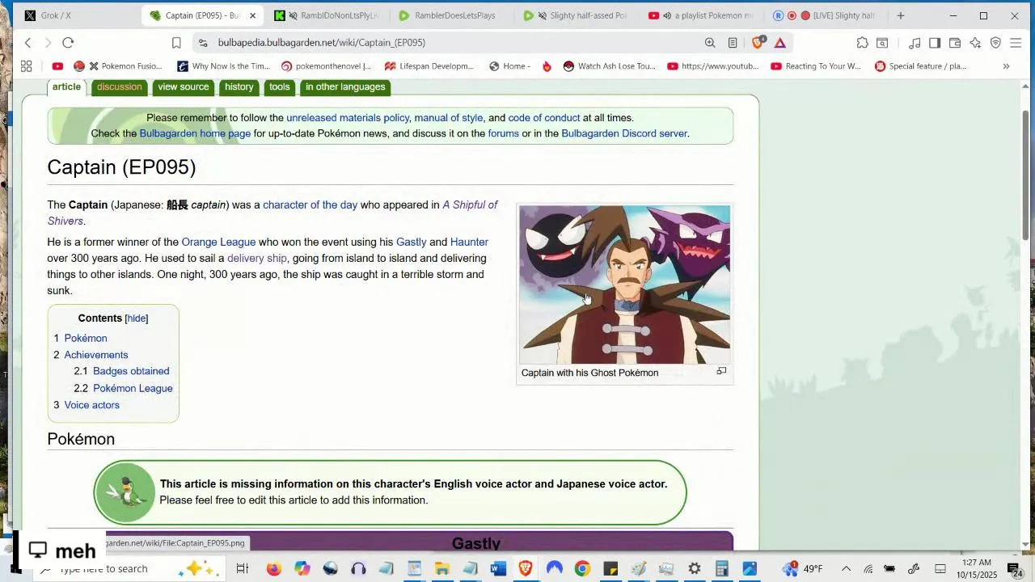Jump to Badges obtained in Contents
Screen dimensions: 1035x582
point(131,371)
